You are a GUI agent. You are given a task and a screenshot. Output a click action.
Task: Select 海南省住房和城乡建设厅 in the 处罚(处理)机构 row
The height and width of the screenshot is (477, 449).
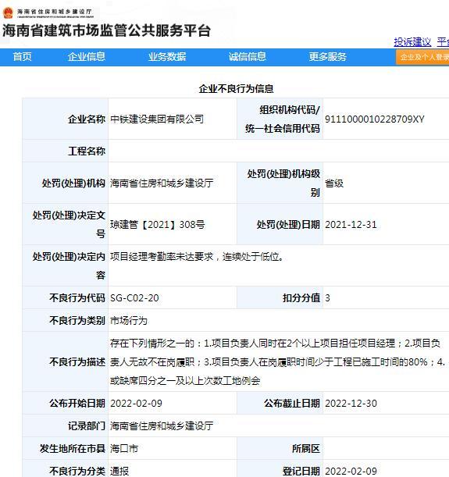pyautogui.click(x=162, y=183)
